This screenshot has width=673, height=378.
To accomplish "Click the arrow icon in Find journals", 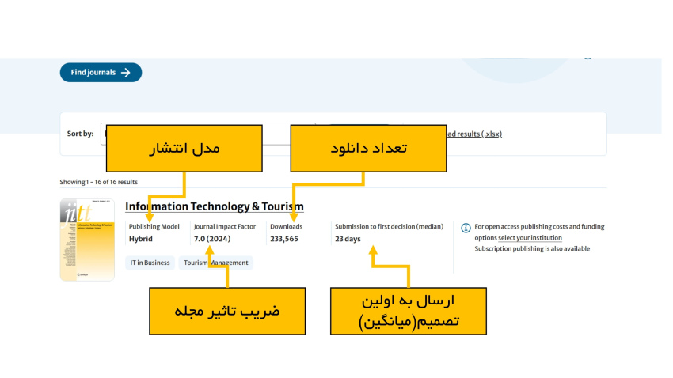I will 126,73.
